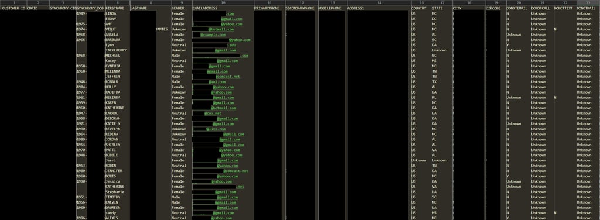Click the Neutral gender cell in Lynn's row
The height and width of the screenshot is (220, 600).
[x=179, y=45]
